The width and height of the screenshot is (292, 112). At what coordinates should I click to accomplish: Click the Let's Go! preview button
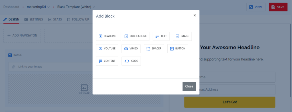point(230,102)
